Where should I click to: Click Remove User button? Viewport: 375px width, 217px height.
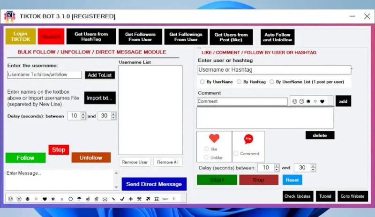[x=135, y=162]
